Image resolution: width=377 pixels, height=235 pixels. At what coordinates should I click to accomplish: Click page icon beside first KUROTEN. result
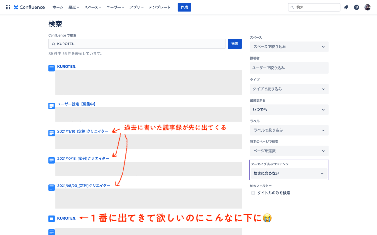point(52,68)
